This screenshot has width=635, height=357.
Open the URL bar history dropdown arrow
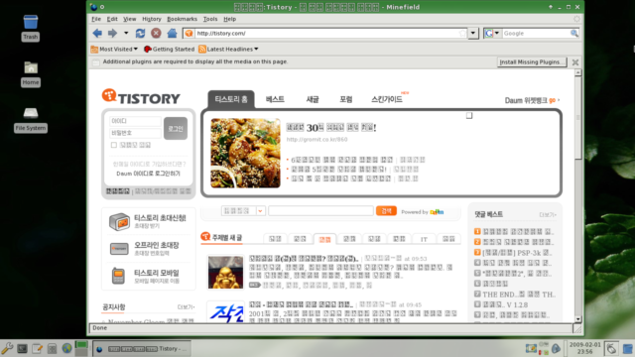(x=473, y=33)
